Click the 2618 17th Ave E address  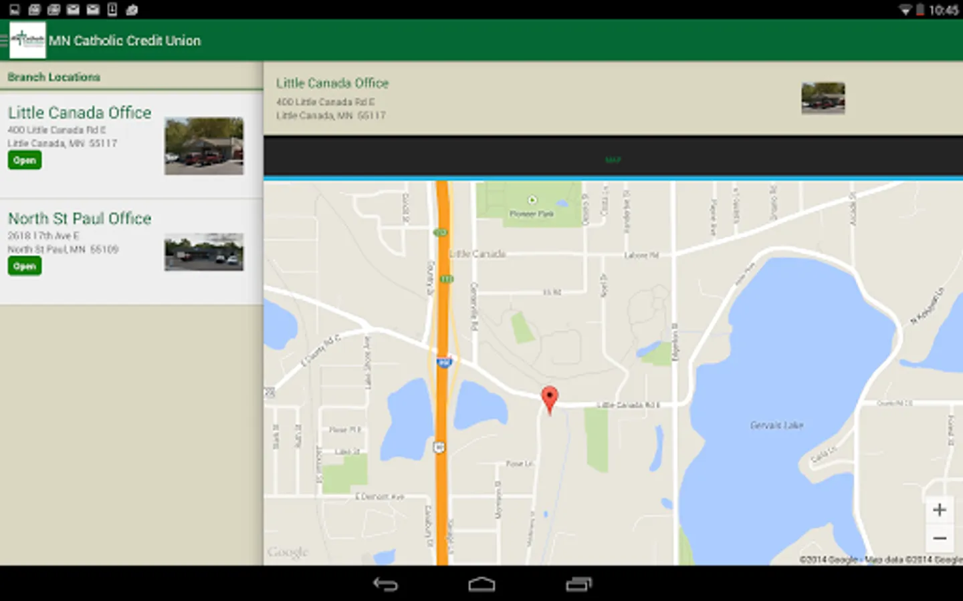pyautogui.click(x=43, y=236)
